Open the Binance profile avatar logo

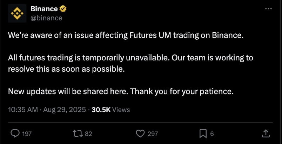coord(17,13)
